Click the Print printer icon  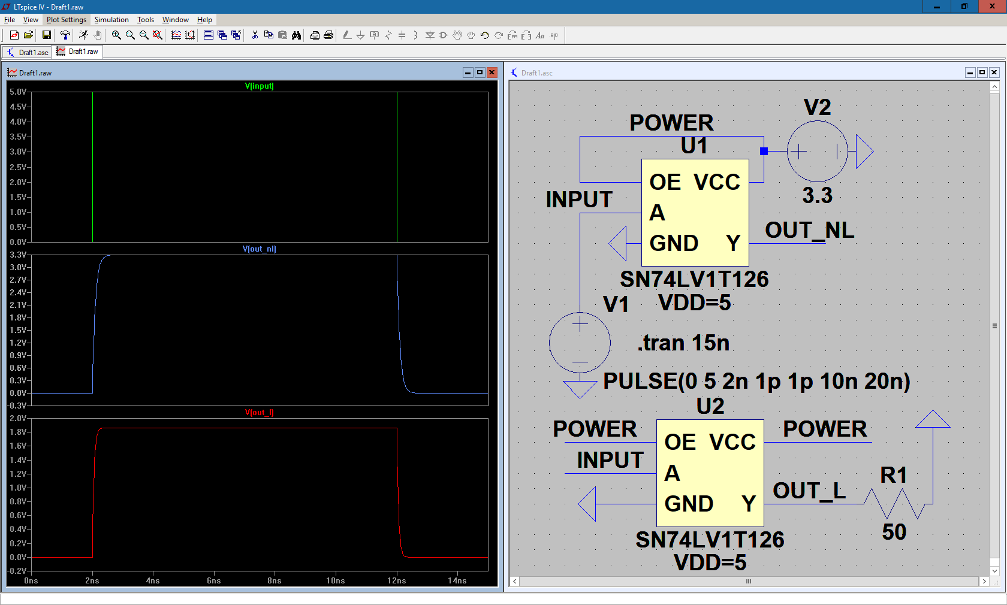[328, 35]
